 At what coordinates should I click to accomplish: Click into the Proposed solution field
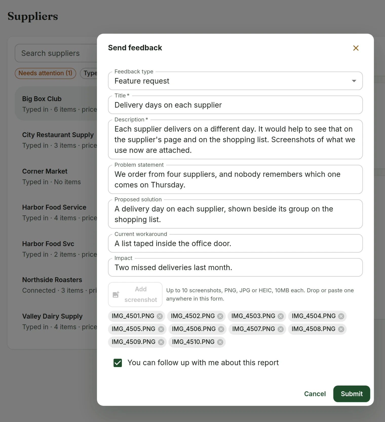pyautogui.click(x=235, y=214)
